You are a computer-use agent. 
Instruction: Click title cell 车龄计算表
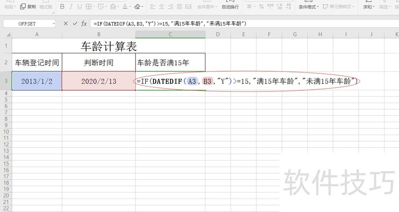point(109,46)
